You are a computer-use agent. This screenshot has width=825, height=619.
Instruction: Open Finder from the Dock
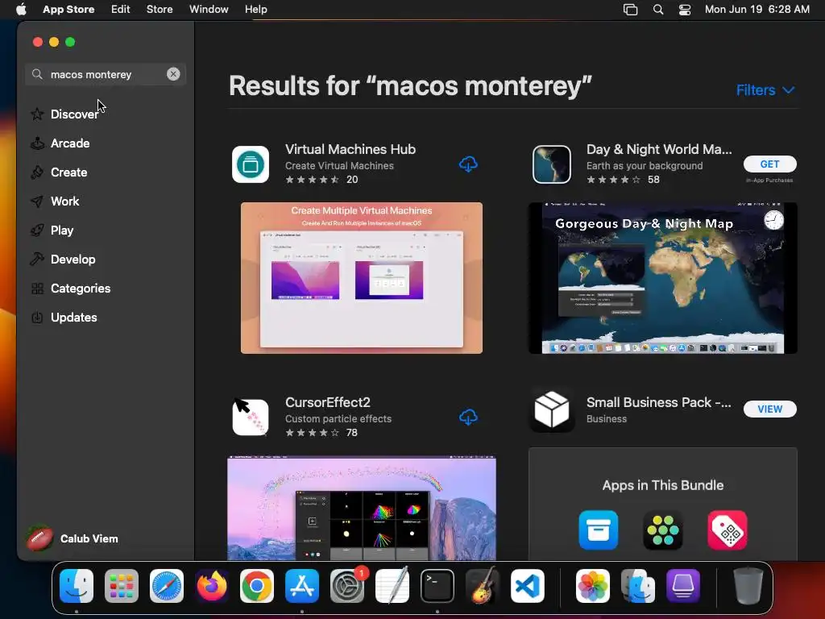pyautogui.click(x=77, y=586)
